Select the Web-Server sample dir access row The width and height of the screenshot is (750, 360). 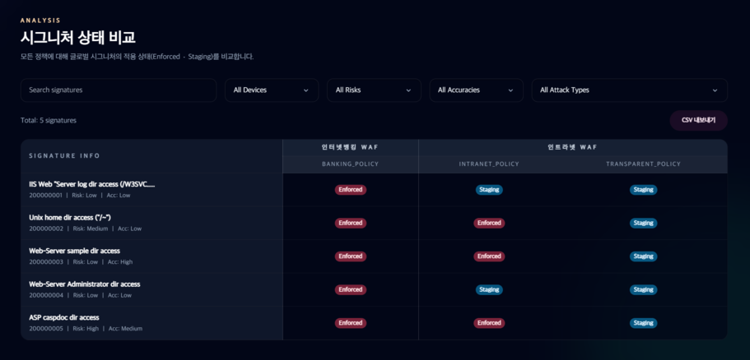click(74, 251)
